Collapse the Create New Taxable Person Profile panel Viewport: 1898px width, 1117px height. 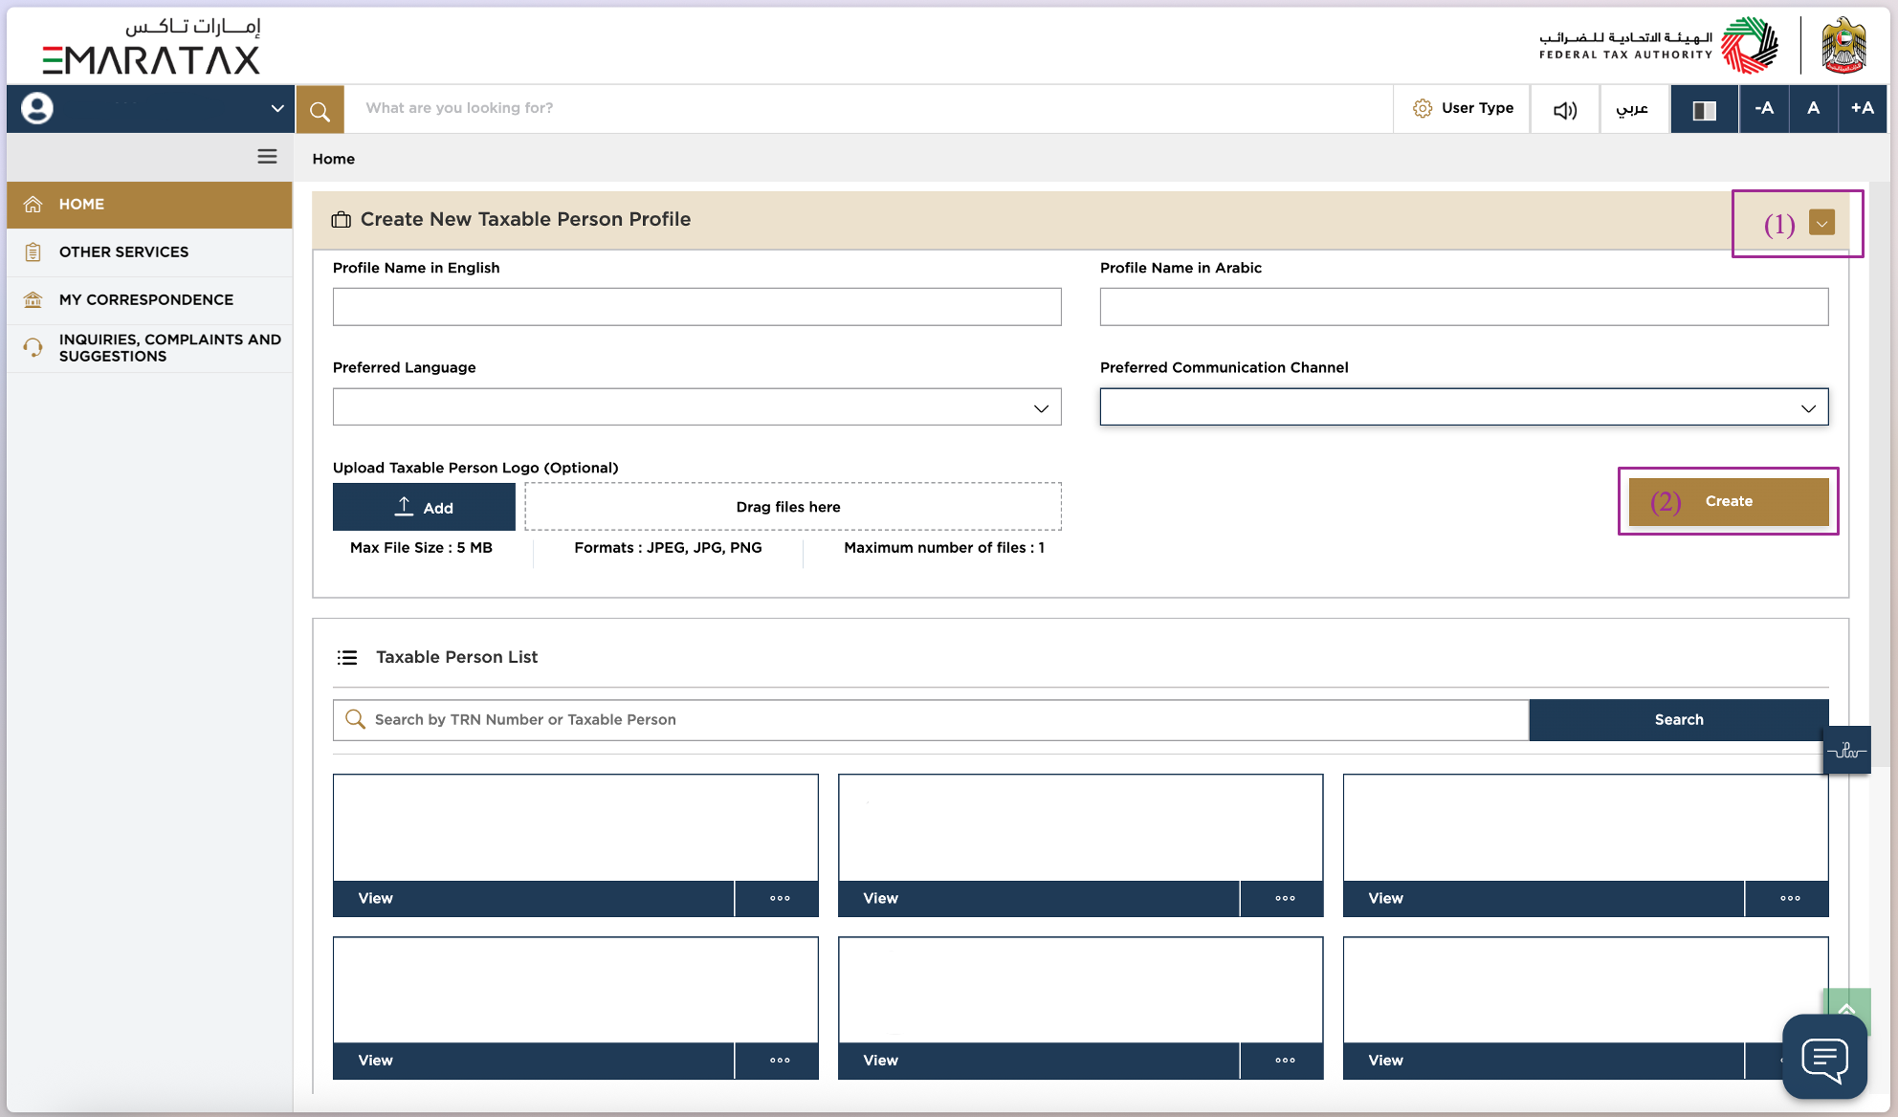(1821, 223)
